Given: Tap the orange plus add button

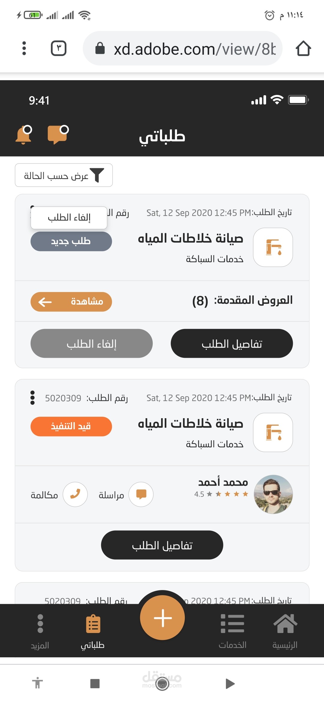Looking at the screenshot, I should (162, 618).
